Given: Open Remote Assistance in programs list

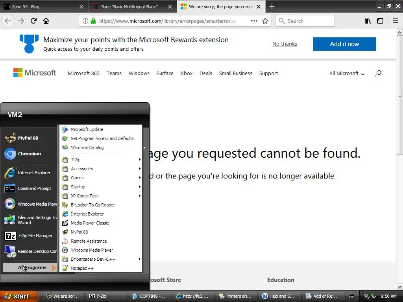Looking at the screenshot, I should pos(101,241).
